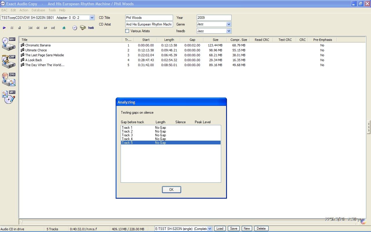This screenshot has height=232, width=371.
Task: Fast forward the current track
Action: pyautogui.click(x=46, y=28)
